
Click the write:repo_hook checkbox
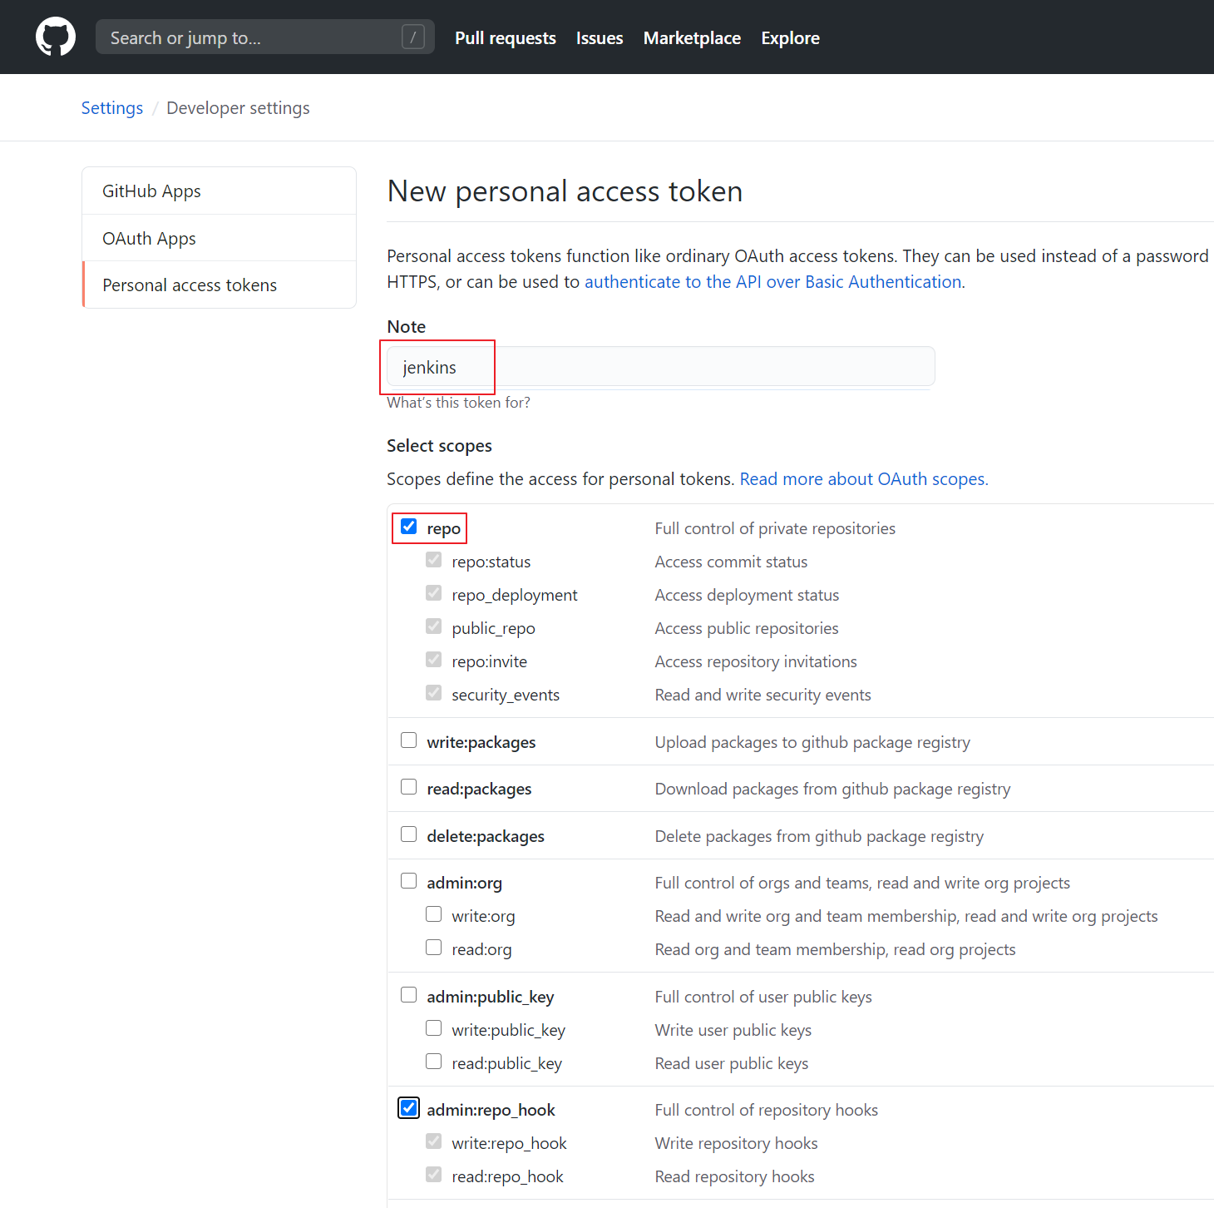[x=433, y=1141]
